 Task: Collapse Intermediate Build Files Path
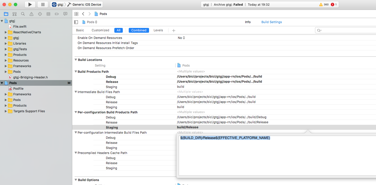(x=76, y=92)
